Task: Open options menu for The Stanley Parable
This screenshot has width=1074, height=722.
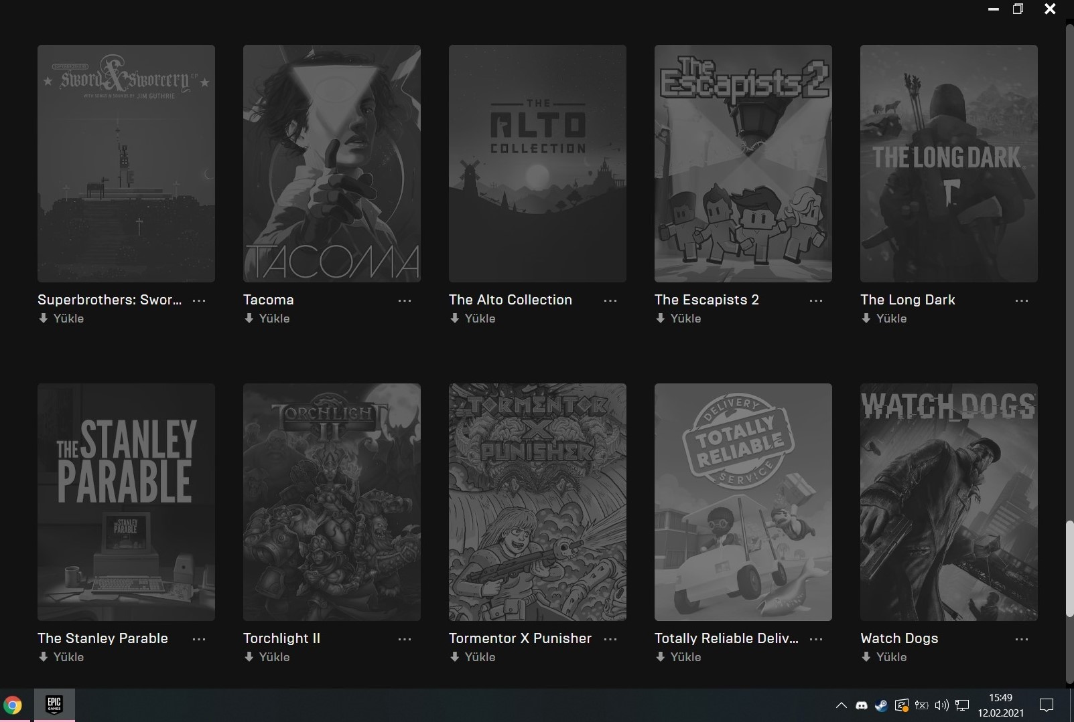Action: [199, 639]
